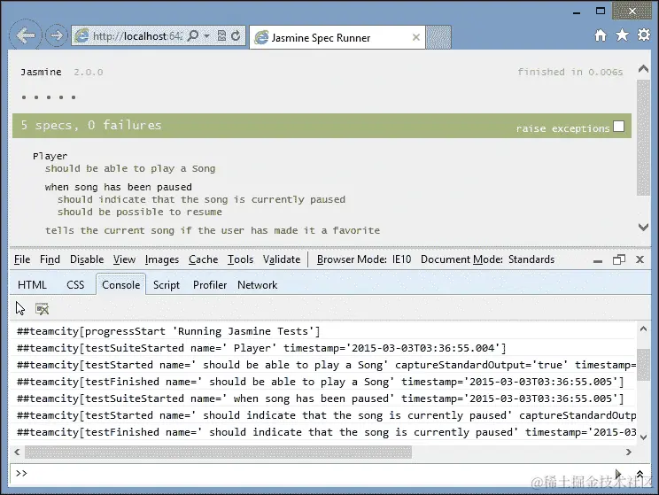
Task: Click page scrollbar up arrow
Action: (643, 68)
